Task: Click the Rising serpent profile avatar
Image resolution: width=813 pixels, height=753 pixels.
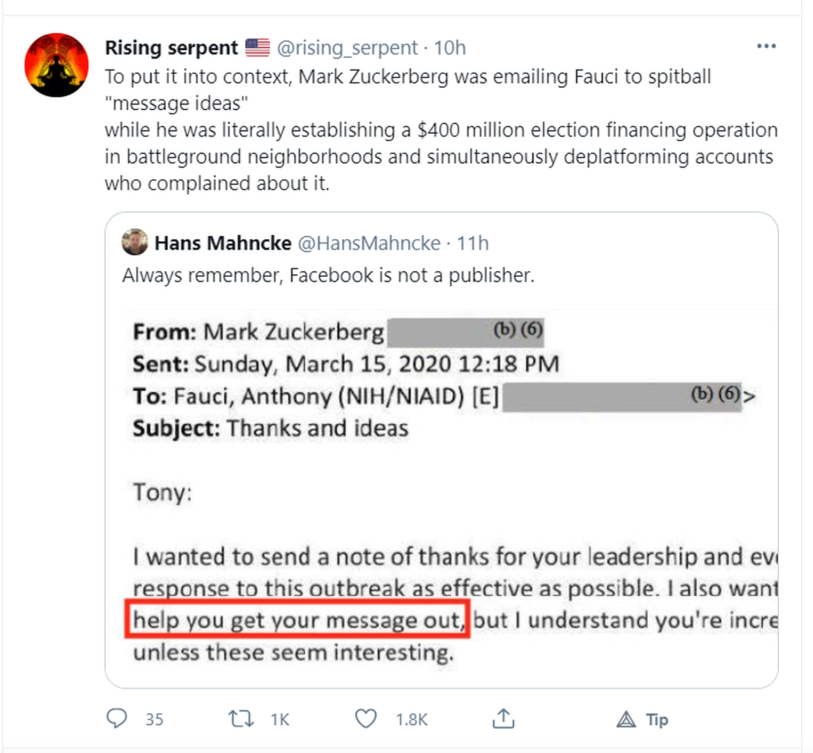Action: click(56, 65)
